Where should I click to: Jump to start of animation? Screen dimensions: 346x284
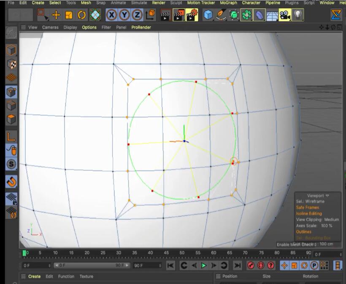point(170,265)
